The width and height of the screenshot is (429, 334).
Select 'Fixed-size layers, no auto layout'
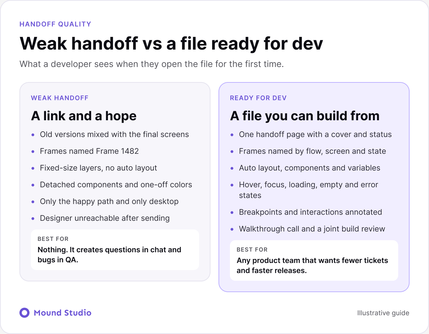[99, 168]
